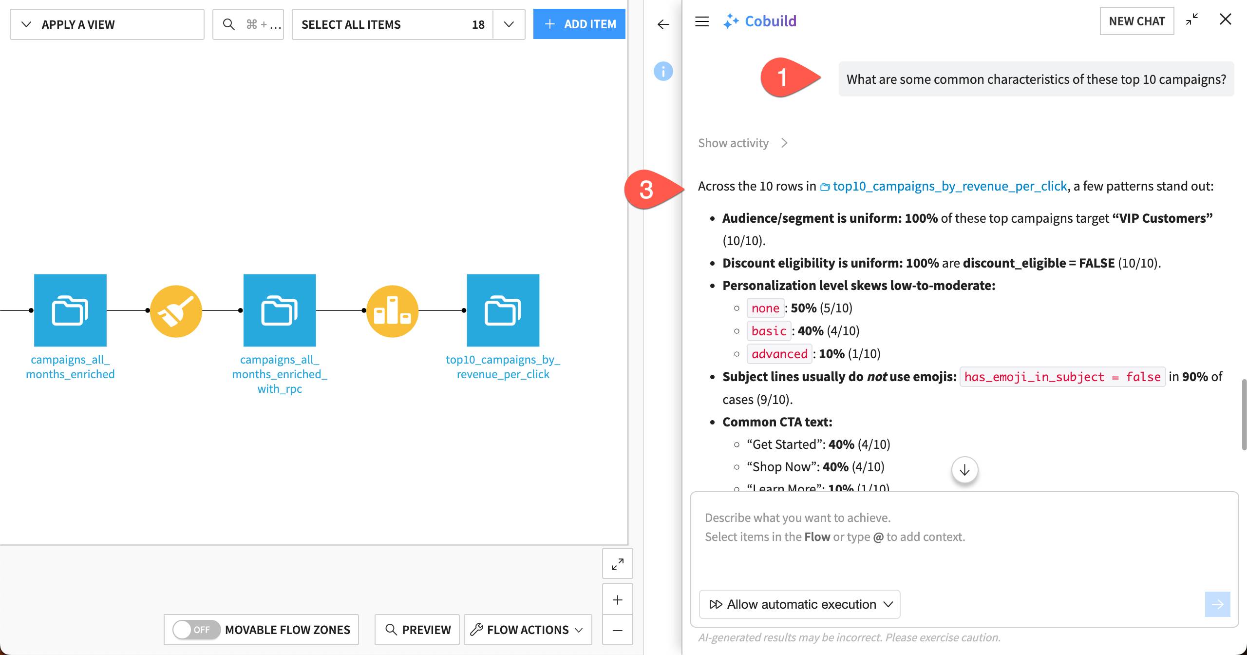Click top10_campaigns_by_revenue_per_click flow label
Image resolution: width=1247 pixels, height=655 pixels.
(x=503, y=366)
